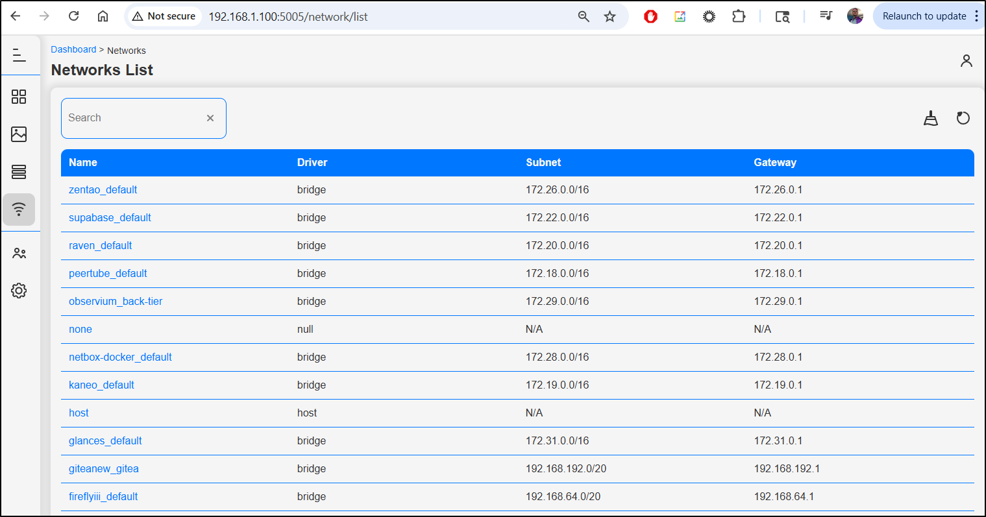Click the null driver cell
The height and width of the screenshot is (517, 986).
click(305, 329)
